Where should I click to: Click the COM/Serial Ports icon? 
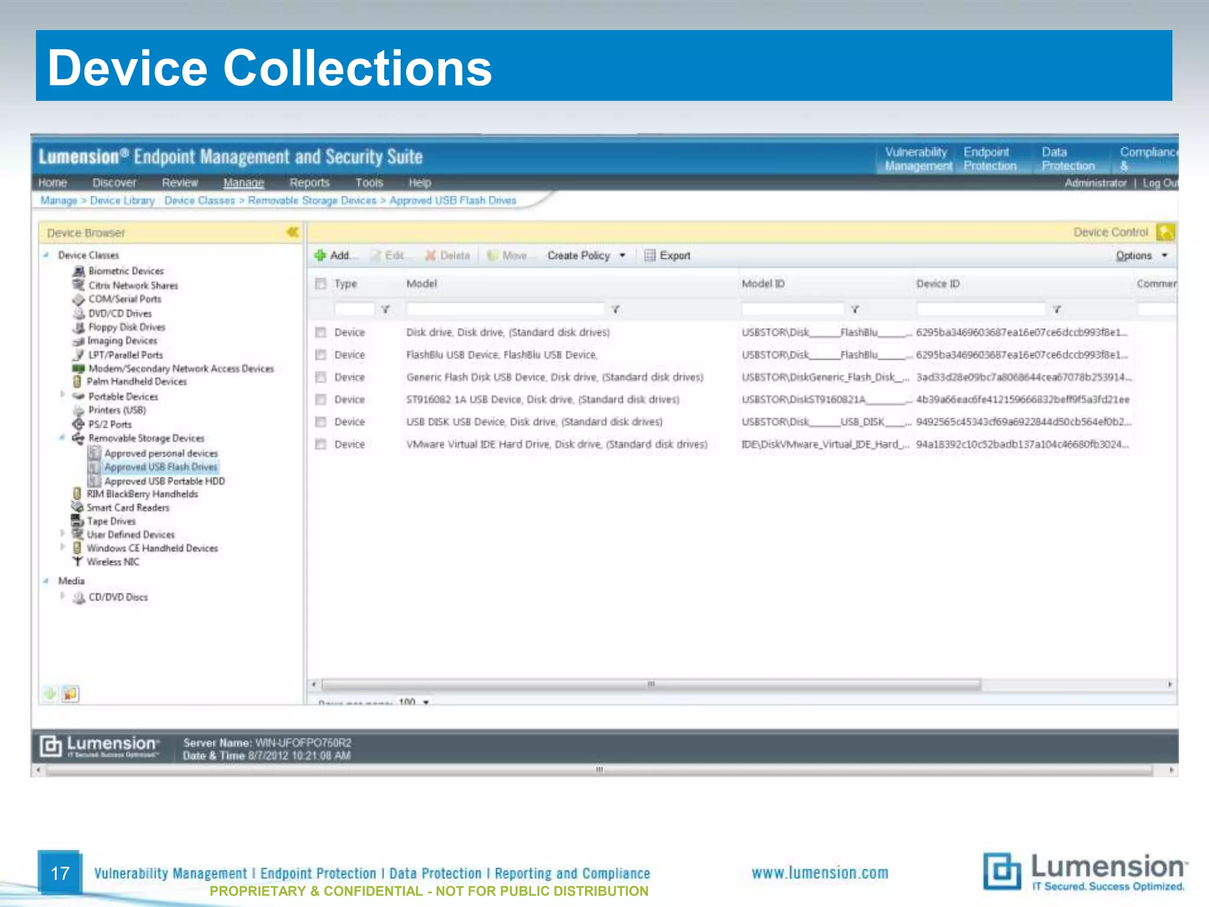pyautogui.click(x=79, y=299)
